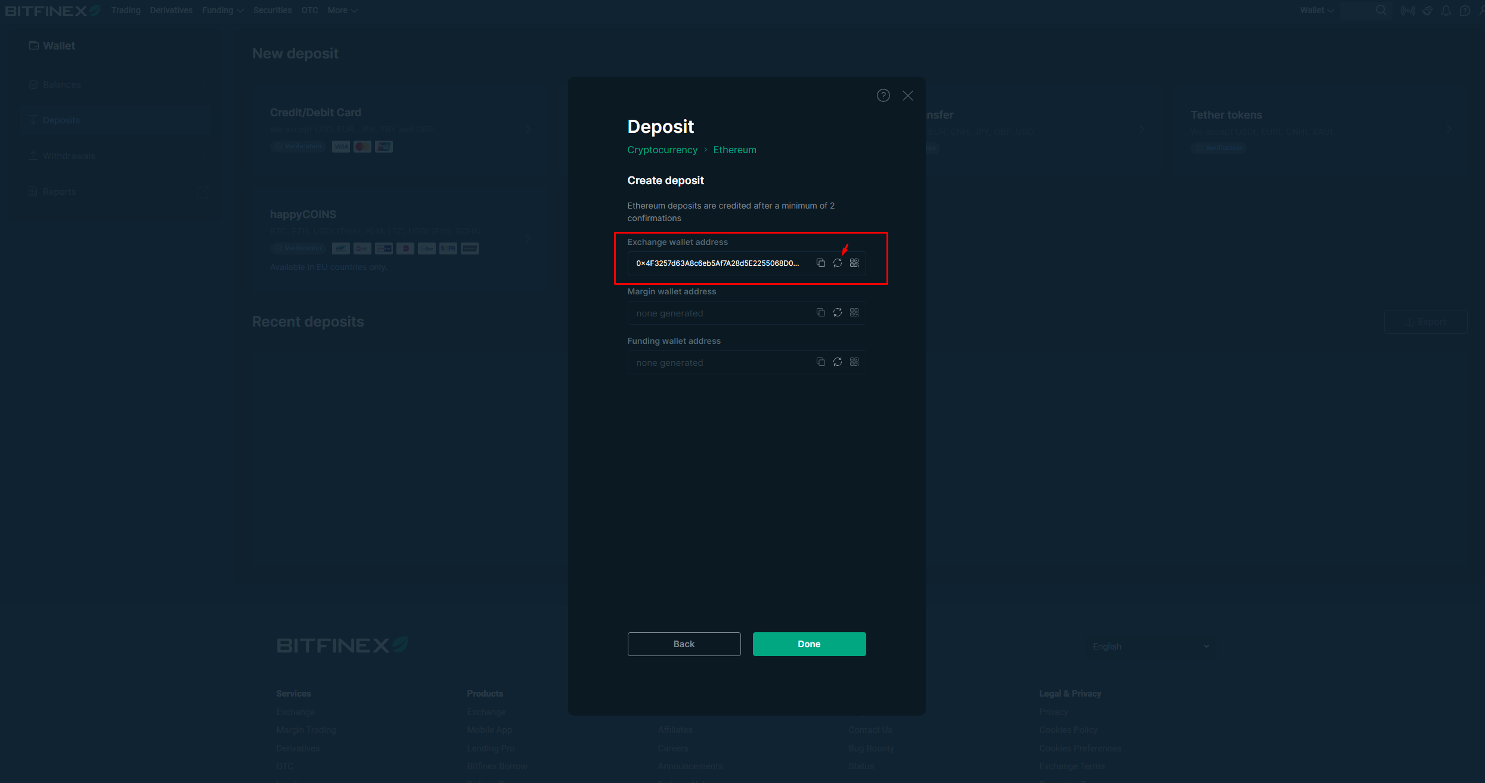Click the Ethereum breadcrumb link
1485x783 pixels.
click(x=734, y=150)
